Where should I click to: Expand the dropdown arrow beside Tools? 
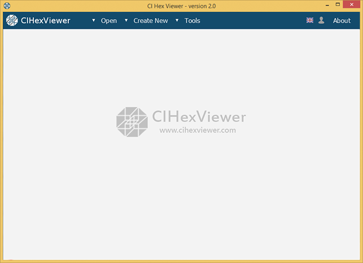(x=177, y=20)
